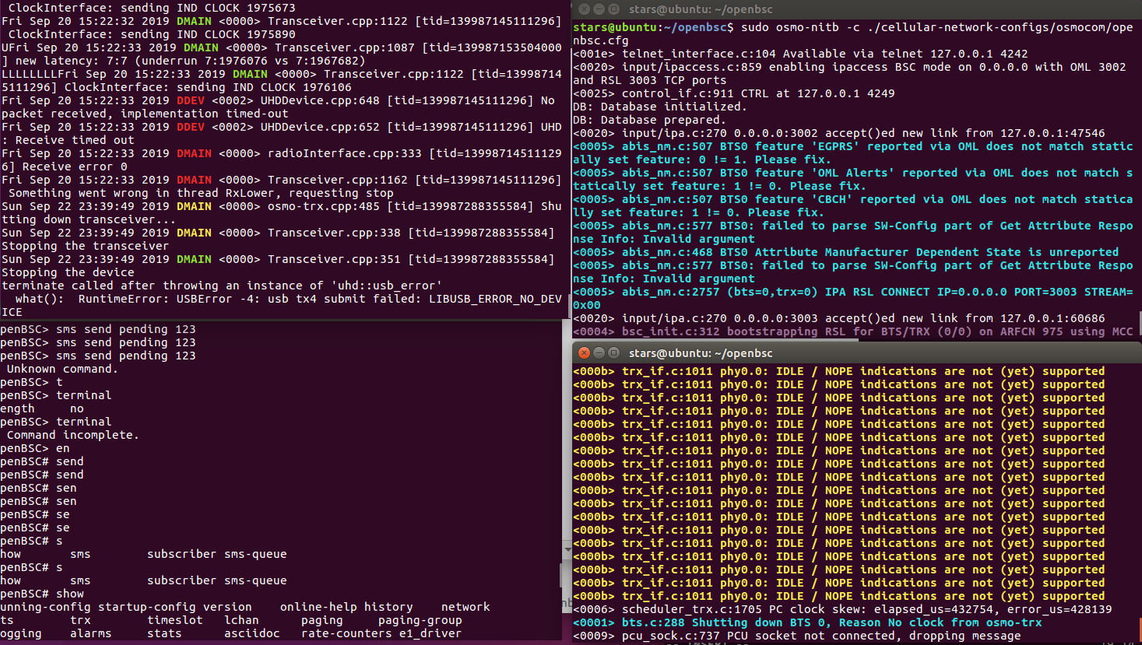Click the 'scheduler_trx.c:1705 PC clock skew' line
Image resolution: width=1142 pixels, height=645 pixels.
pyautogui.click(x=842, y=609)
